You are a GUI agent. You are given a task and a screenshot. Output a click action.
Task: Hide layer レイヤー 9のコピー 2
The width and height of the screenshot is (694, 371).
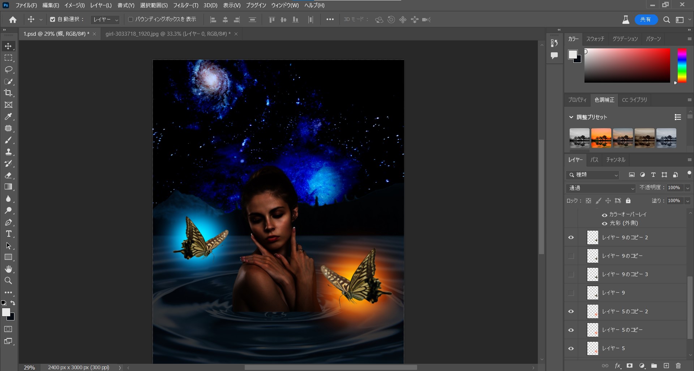tap(571, 237)
